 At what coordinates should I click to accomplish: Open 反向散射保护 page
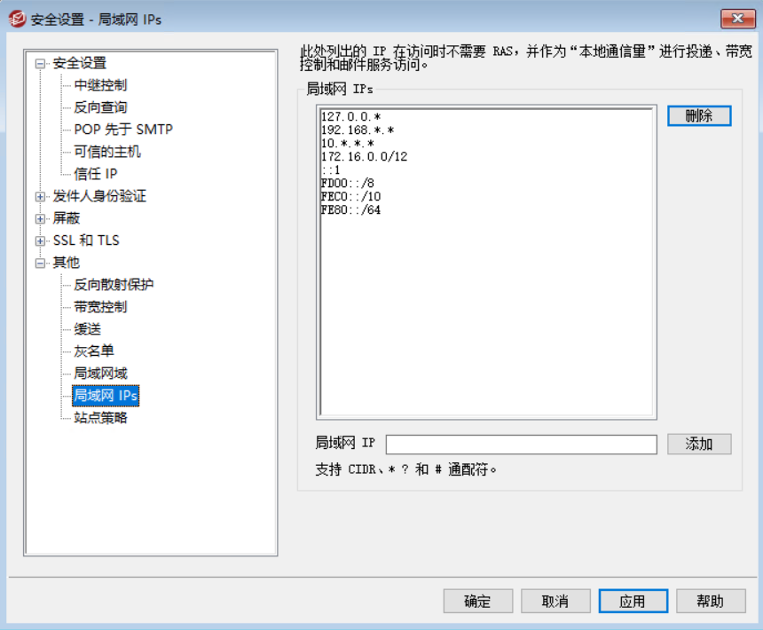(x=114, y=285)
